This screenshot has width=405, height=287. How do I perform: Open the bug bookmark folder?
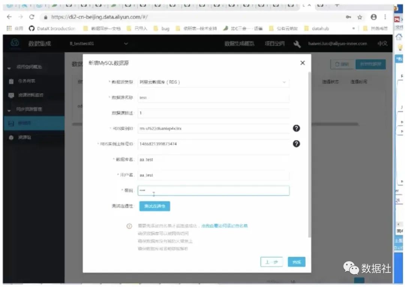click(162, 28)
